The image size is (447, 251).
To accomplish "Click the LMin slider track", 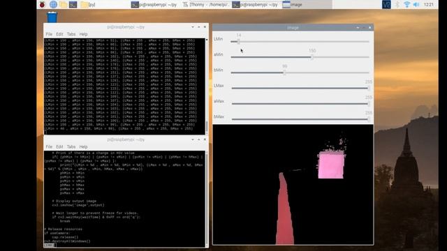I will tap(300, 42).
